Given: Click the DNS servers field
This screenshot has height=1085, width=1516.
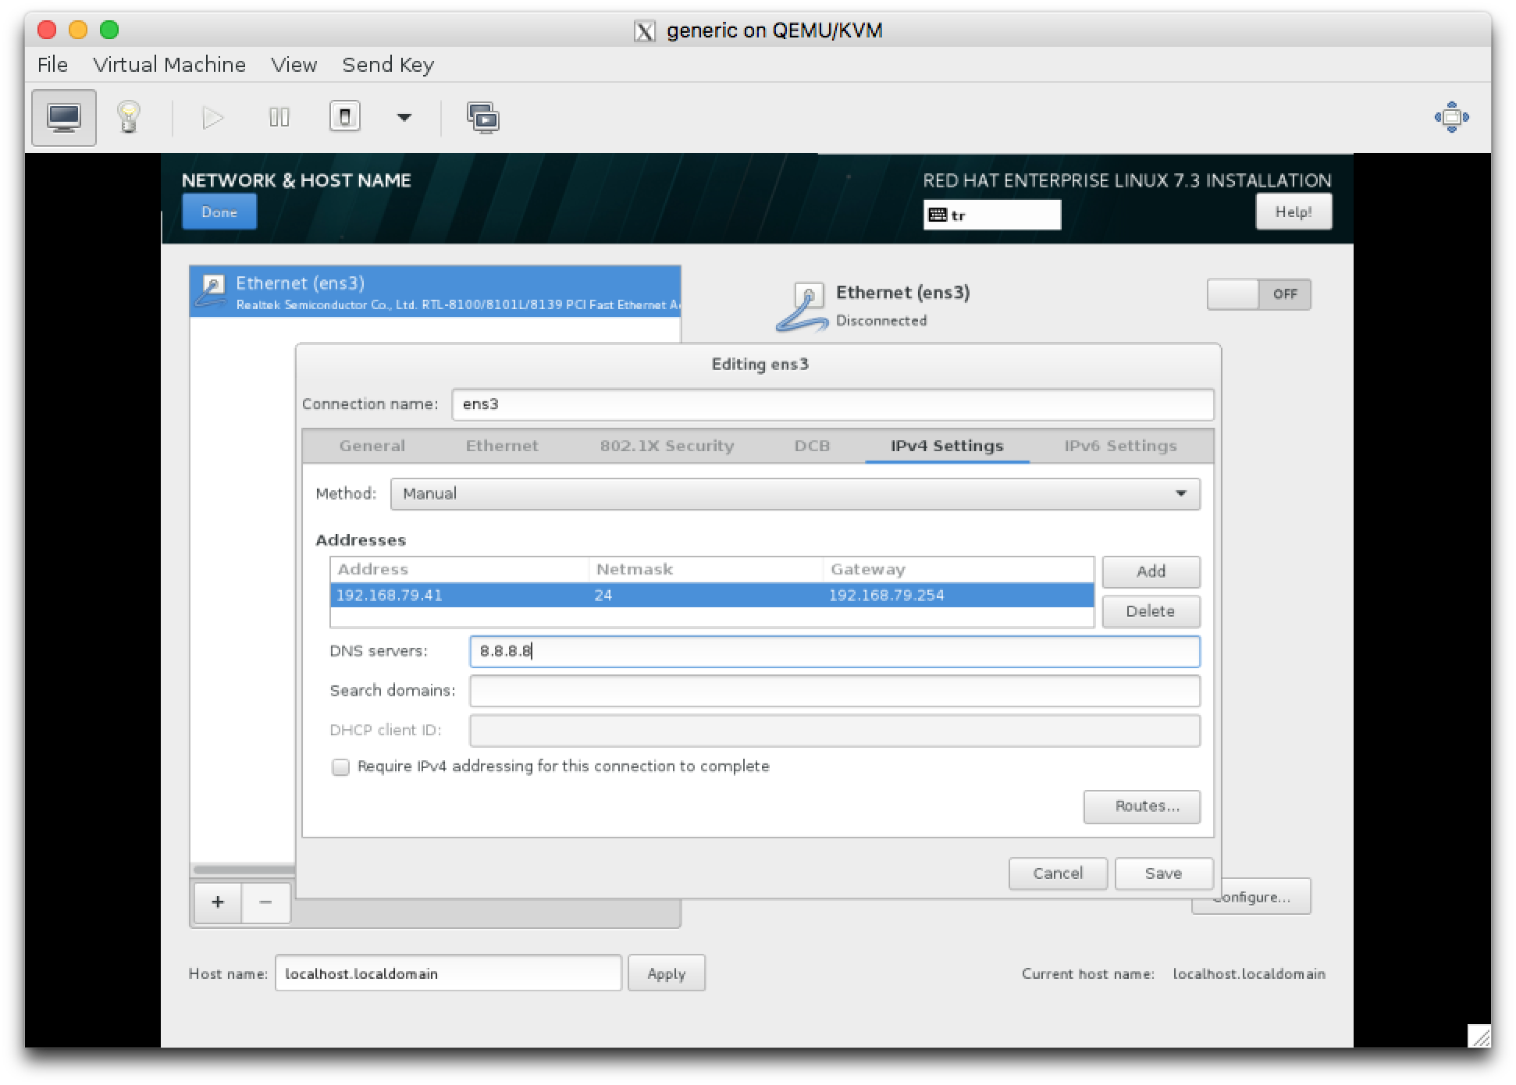Looking at the screenshot, I should coord(835,652).
